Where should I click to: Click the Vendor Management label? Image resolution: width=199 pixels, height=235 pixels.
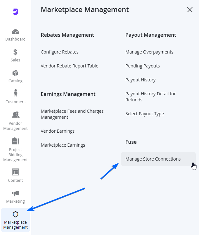click(x=15, y=126)
